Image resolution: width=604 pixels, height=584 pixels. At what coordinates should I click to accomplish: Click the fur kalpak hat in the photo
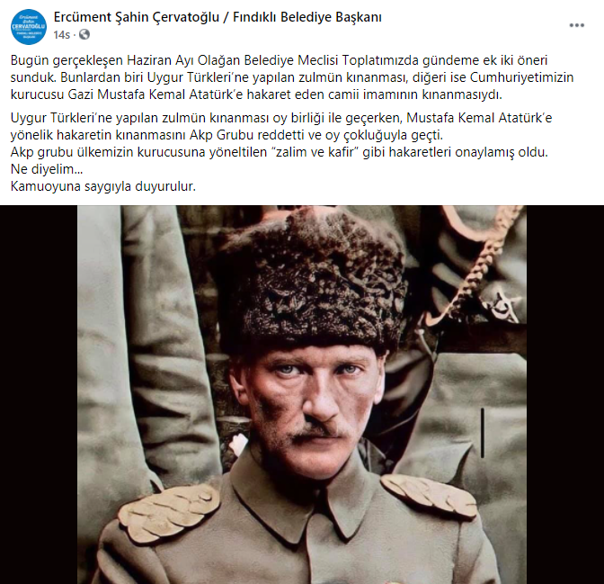[314, 282]
